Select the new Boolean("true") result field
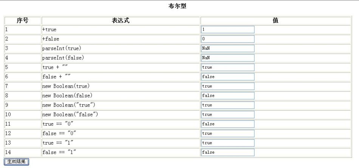 228,105
